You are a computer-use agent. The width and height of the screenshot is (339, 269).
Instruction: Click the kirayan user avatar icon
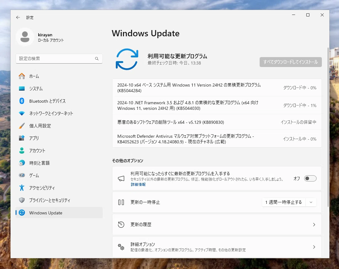[x=25, y=37]
